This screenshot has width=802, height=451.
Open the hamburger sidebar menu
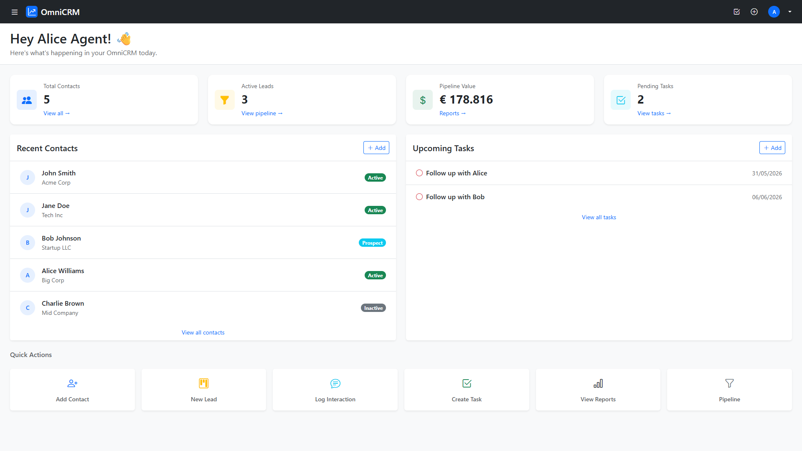(15, 12)
